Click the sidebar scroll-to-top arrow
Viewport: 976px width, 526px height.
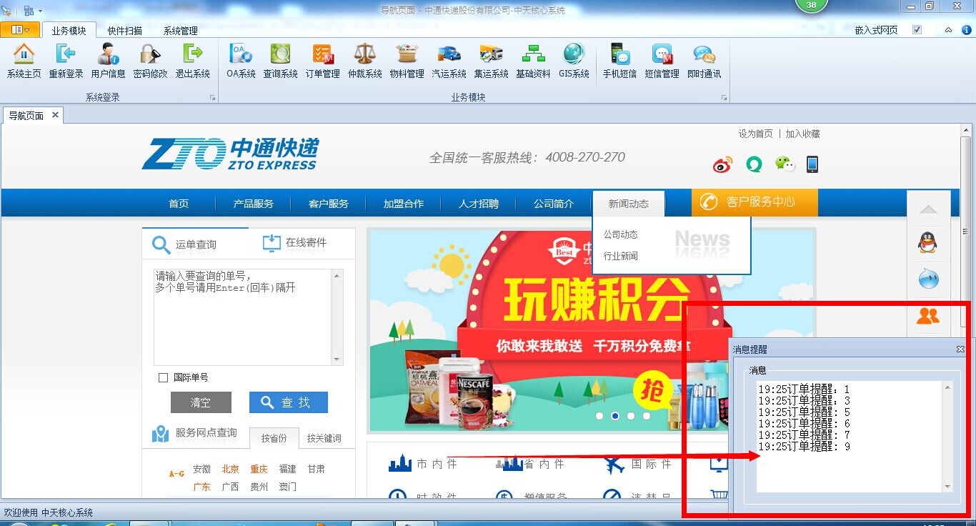[928, 209]
